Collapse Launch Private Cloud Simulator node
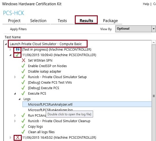This screenshot has width=156, height=141. click(x=6, y=44)
